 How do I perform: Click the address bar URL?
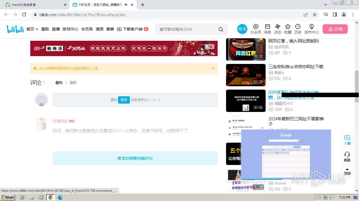tap(82, 15)
